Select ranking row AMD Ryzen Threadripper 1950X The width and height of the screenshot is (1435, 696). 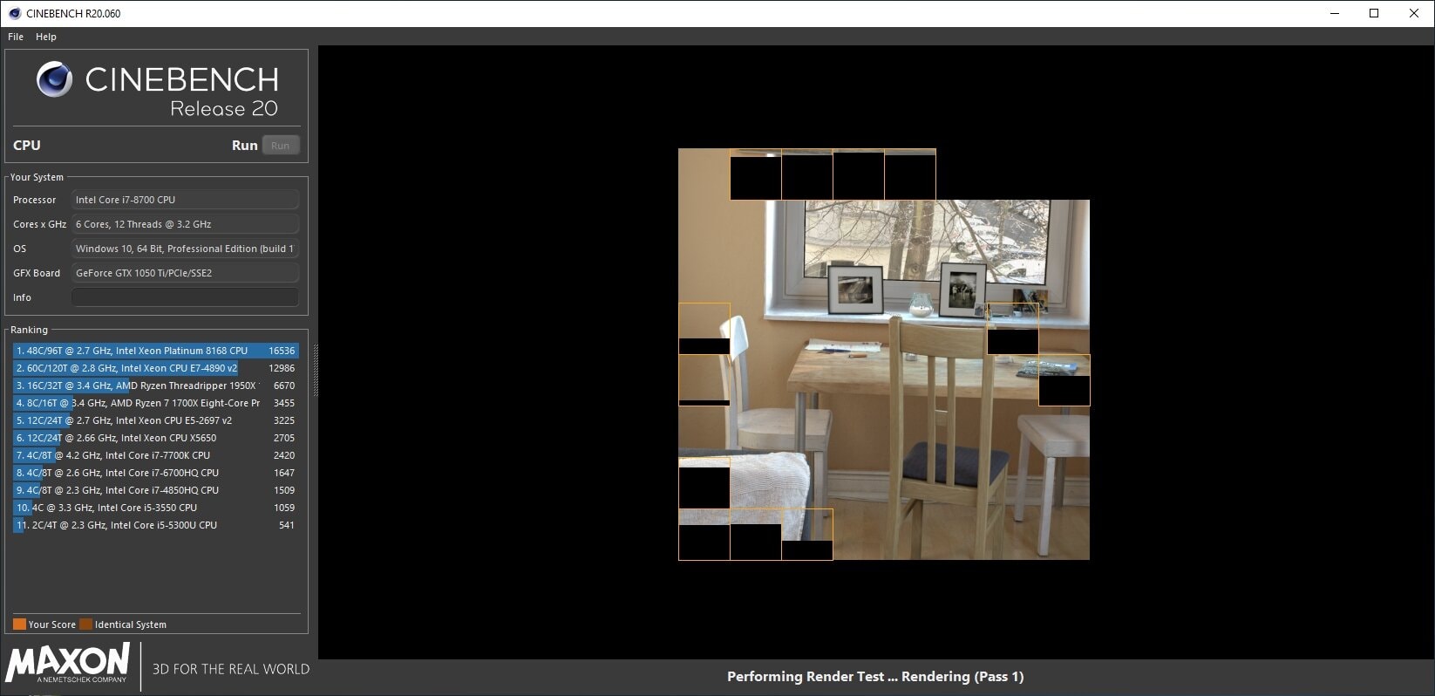[x=155, y=386]
